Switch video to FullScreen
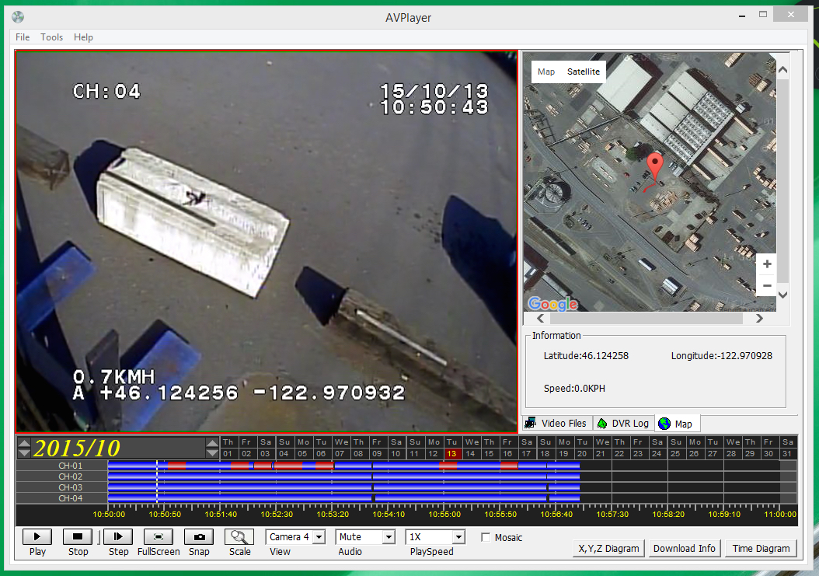The width and height of the screenshot is (819, 576). tap(159, 536)
